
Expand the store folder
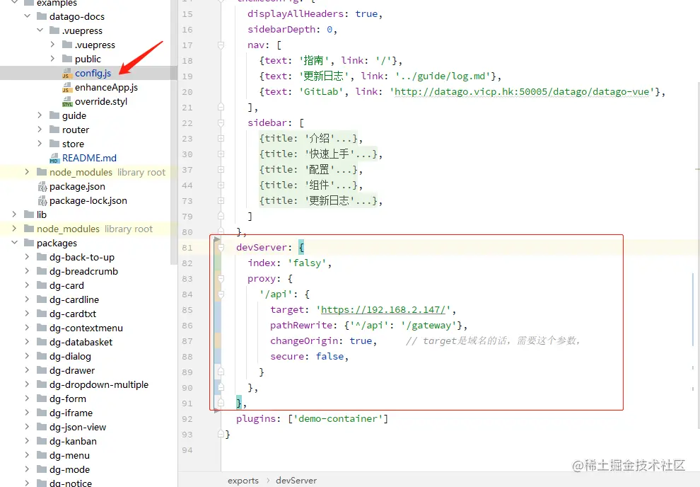pyautogui.click(x=40, y=144)
